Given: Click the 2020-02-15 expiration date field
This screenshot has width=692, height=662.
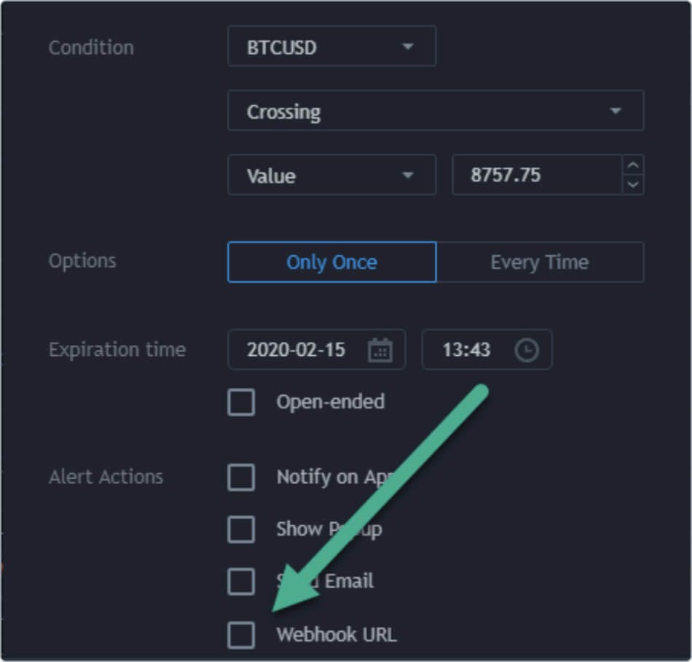Looking at the screenshot, I should 296,350.
